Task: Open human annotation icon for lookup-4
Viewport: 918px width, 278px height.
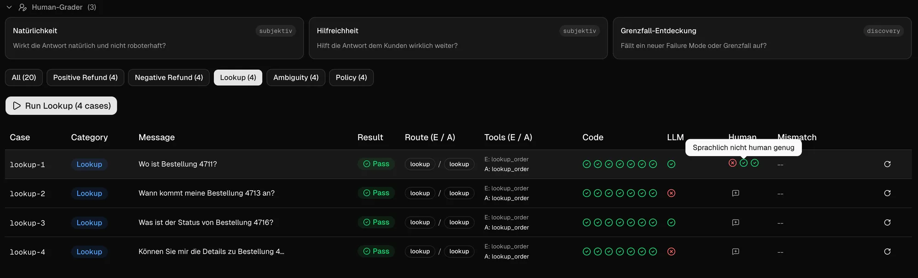Action: pyautogui.click(x=735, y=251)
